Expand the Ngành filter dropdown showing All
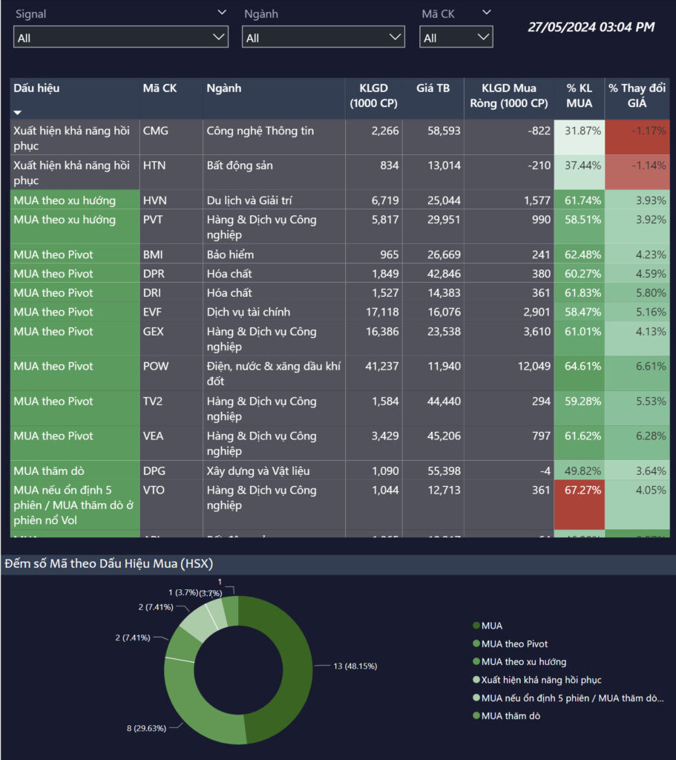The image size is (676, 760). click(x=324, y=37)
